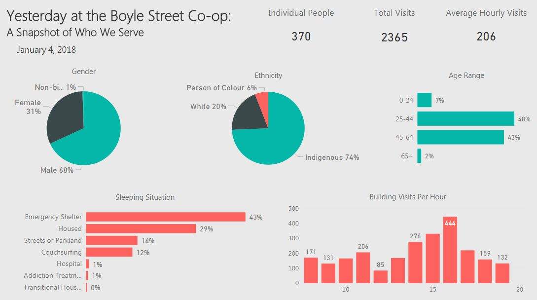Click the Couchsurfing bar
The image size is (537, 300).
pyautogui.click(x=109, y=252)
